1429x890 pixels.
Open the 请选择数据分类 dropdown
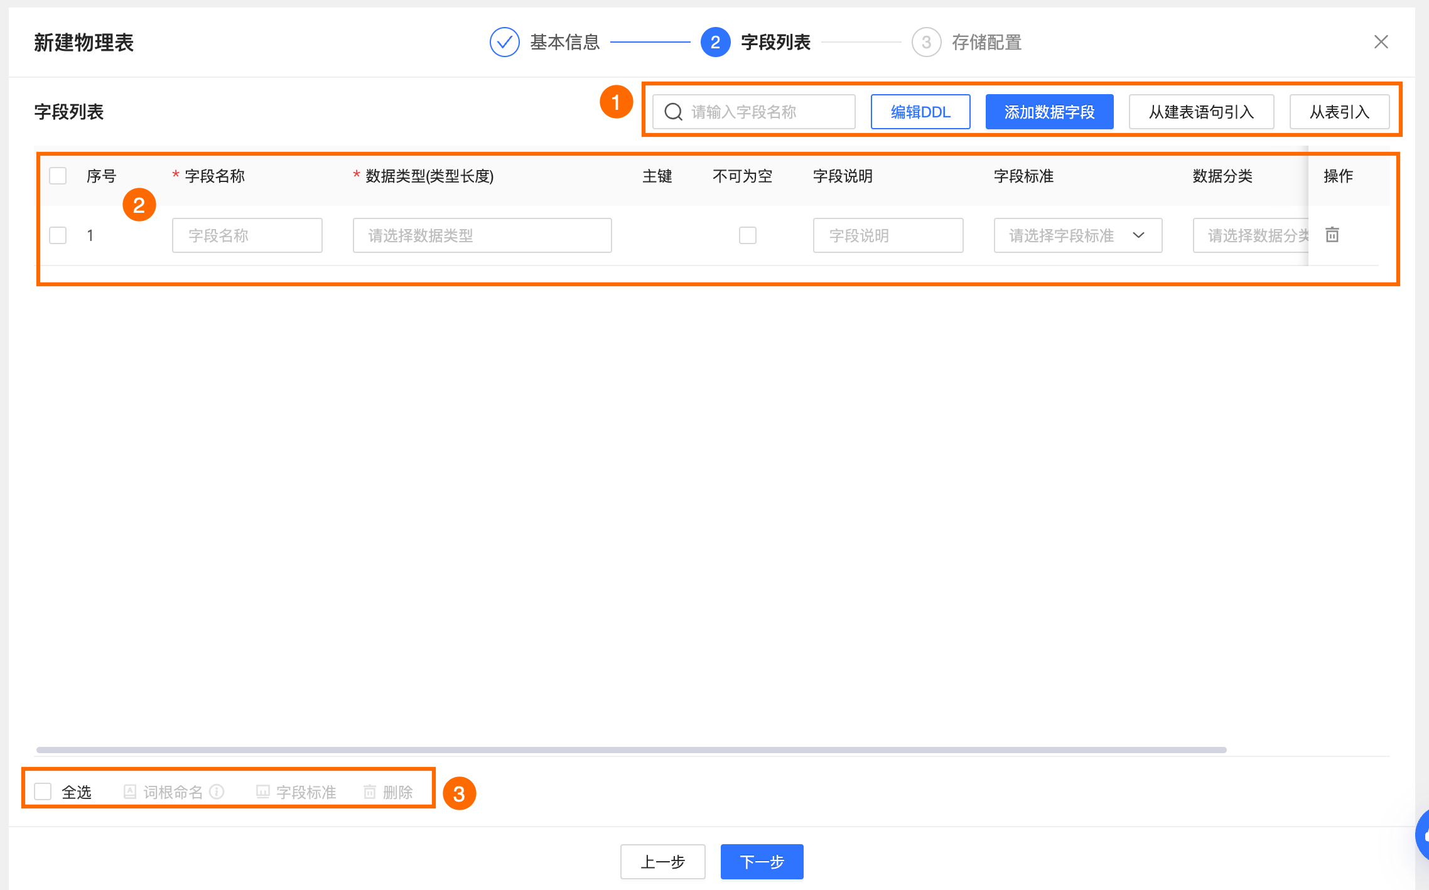(1249, 235)
